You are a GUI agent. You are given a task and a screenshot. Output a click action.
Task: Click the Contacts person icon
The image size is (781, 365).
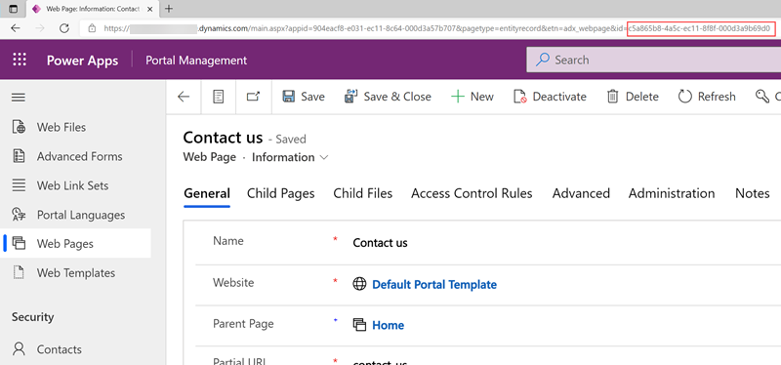(19, 349)
